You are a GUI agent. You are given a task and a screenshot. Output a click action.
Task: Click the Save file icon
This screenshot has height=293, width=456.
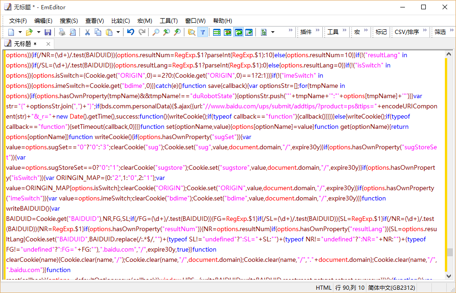pos(47,32)
